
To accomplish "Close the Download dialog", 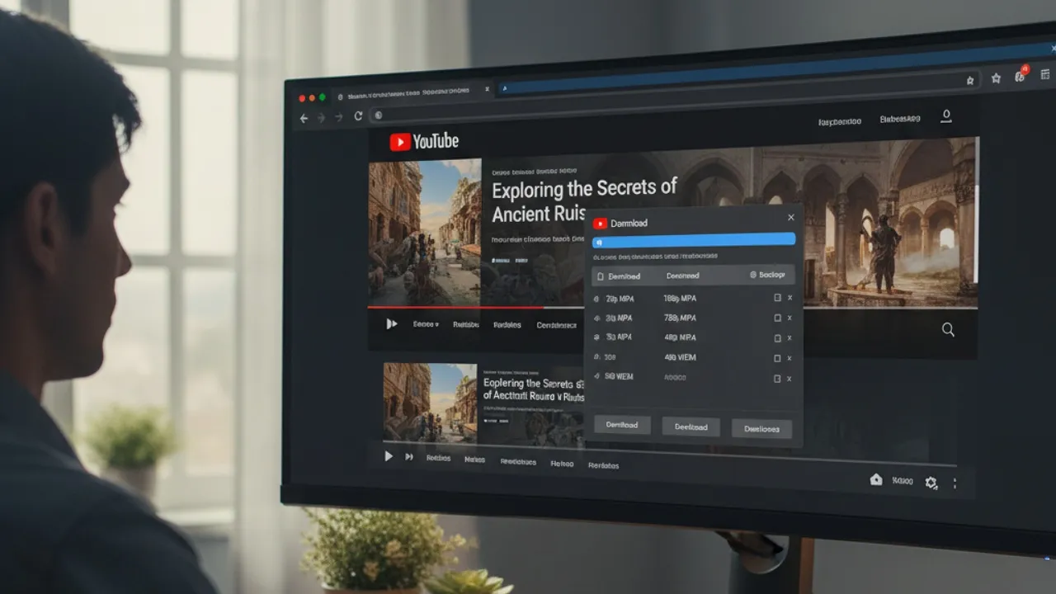I will (790, 218).
